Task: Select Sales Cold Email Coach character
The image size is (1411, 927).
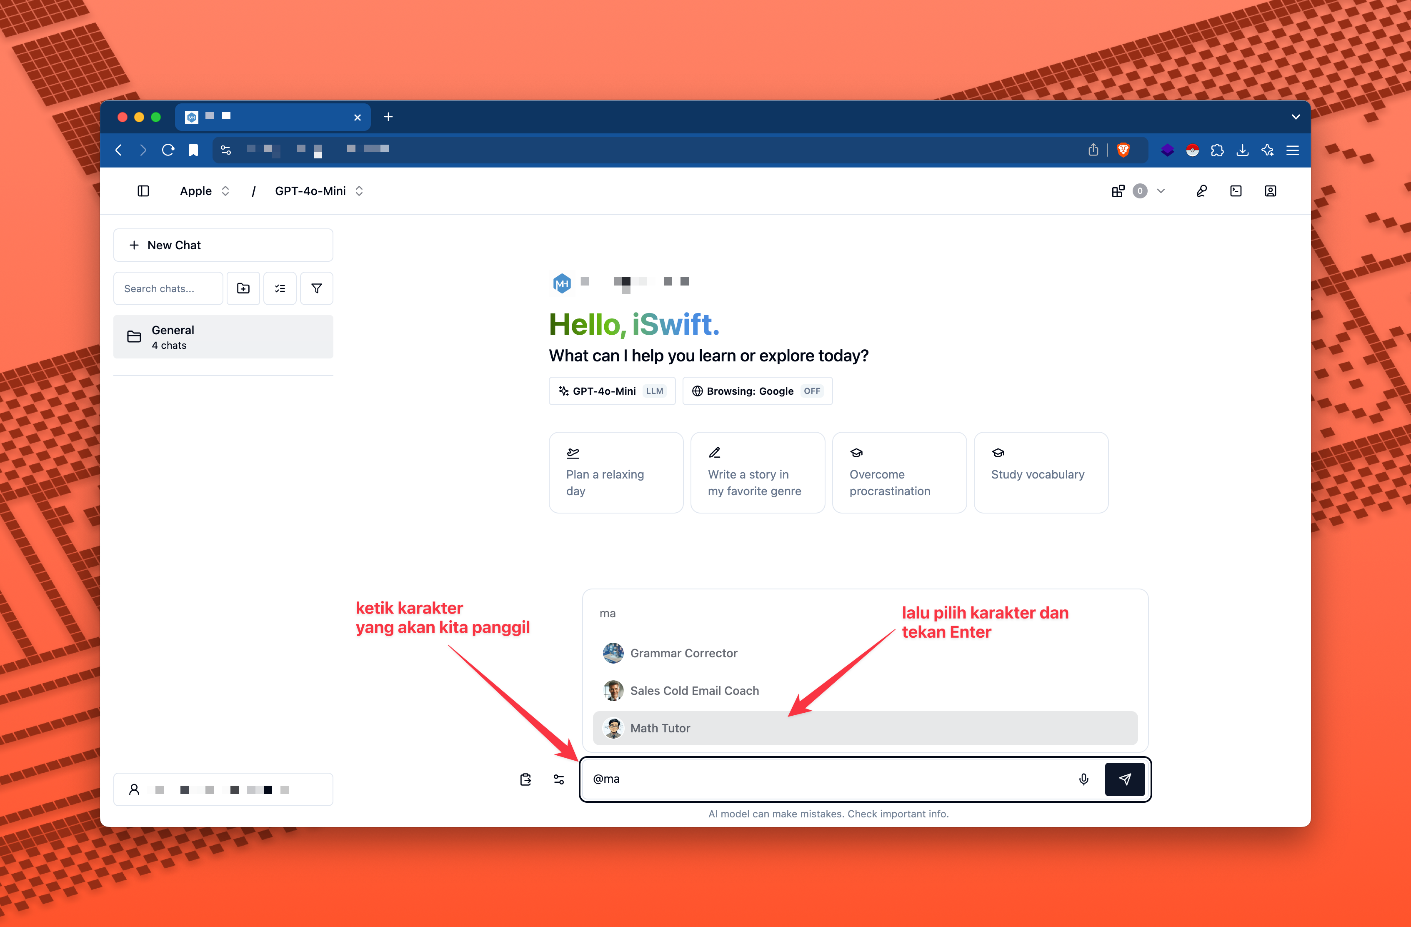Action: [865, 690]
